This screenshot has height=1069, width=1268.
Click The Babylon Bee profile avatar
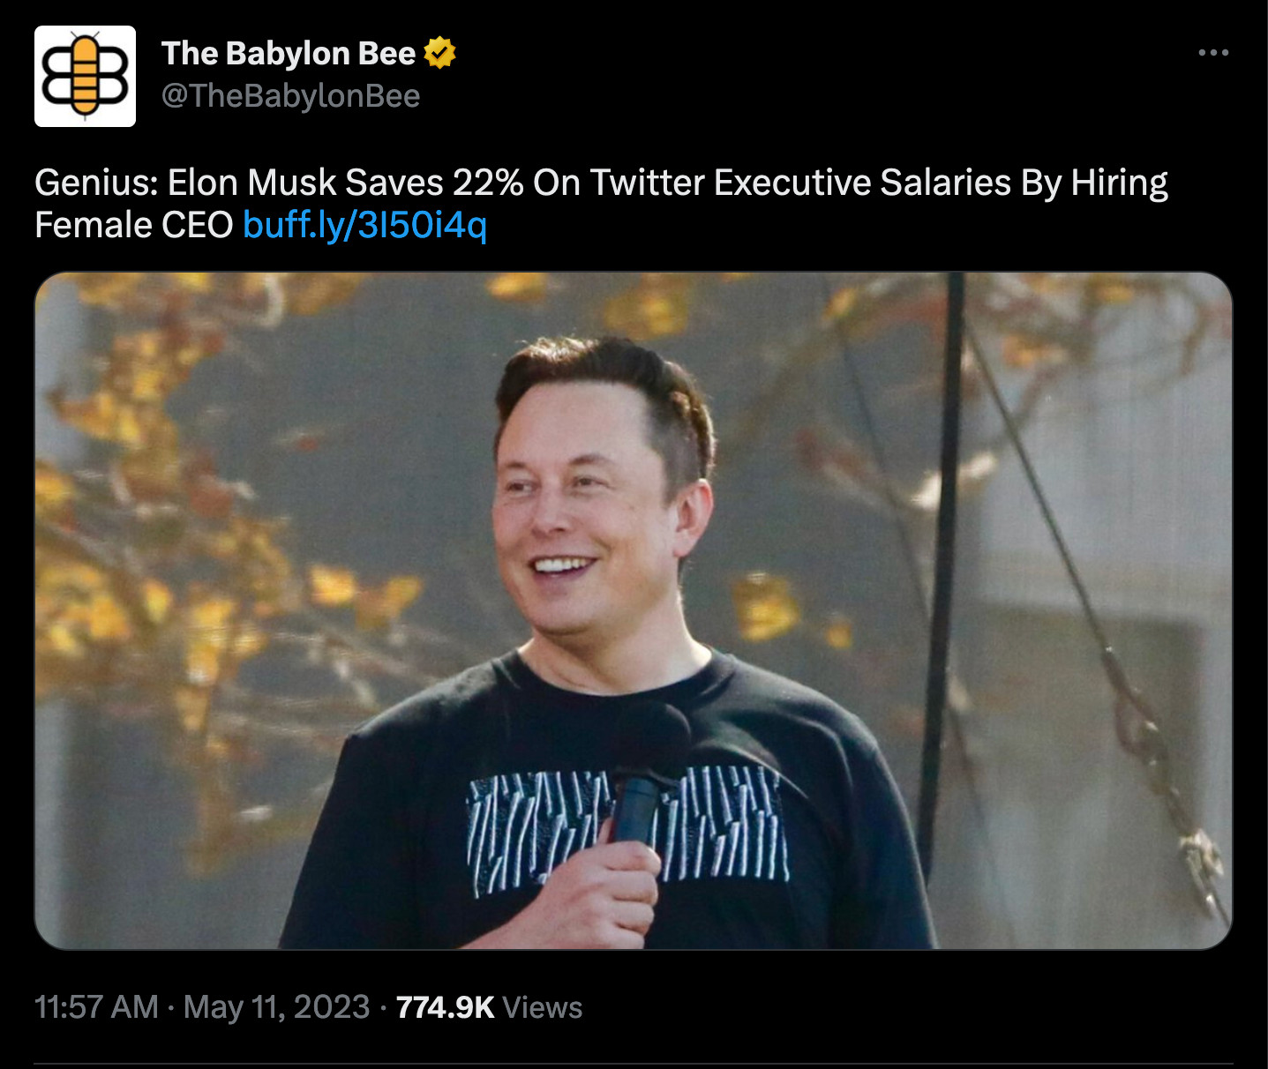pos(85,77)
